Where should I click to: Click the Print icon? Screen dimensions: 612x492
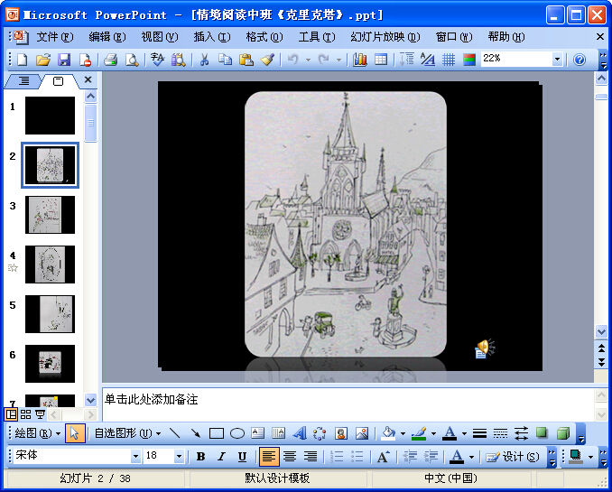coord(110,60)
